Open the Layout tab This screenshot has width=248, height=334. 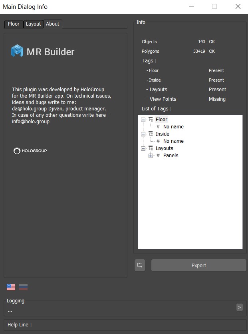[x=33, y=24]
